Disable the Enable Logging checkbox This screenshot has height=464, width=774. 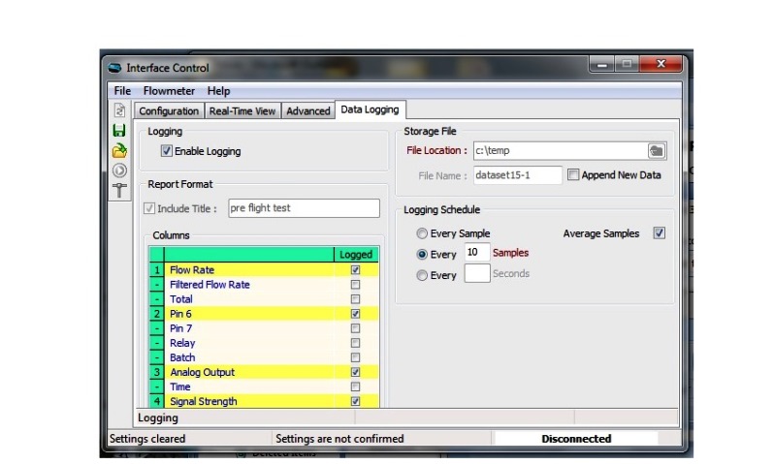(x=167, y=151)
